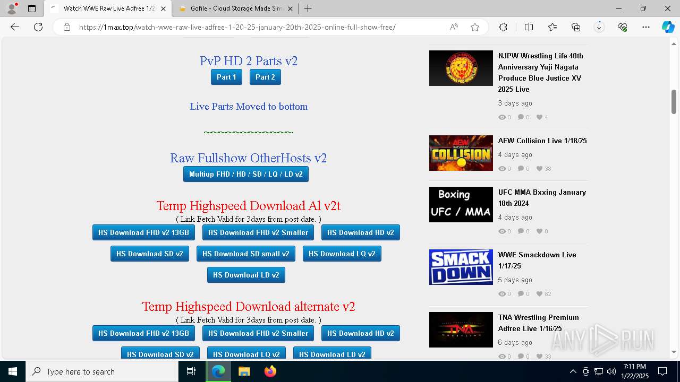This screenshot has height=382, width=680.
Task: Open File Explorer from taskbar
Action: pyautogui.click(x=244, y=371)
